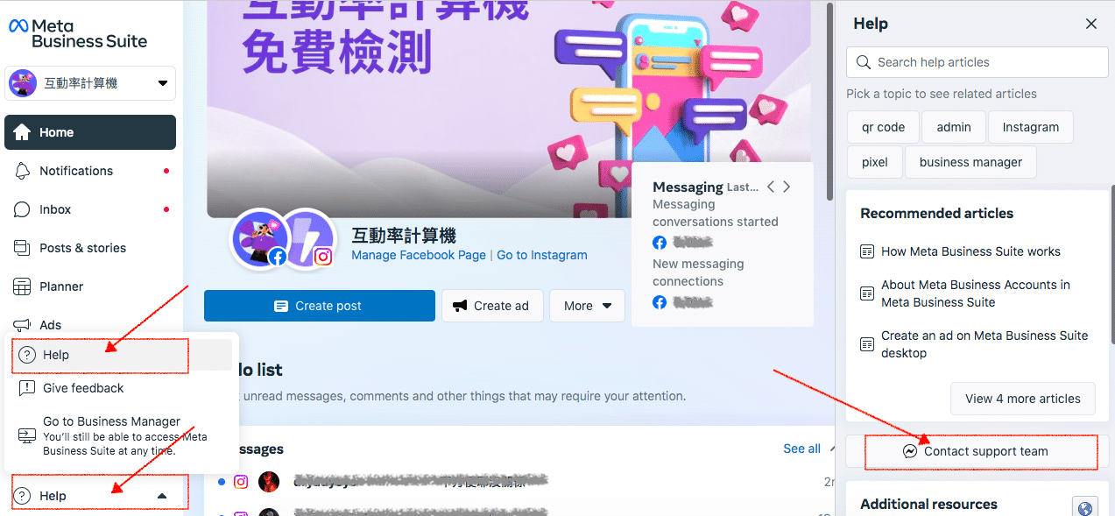Open Inbox in sidebar

[x=90, y=209]
